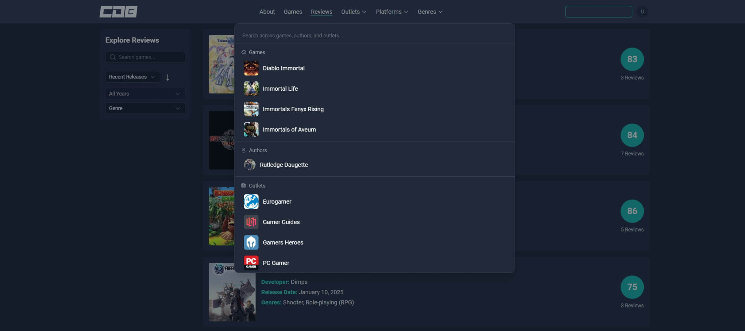Select the PC Gamer outlet result
The width and height of the screenshot is (745, 331).
coord(374,263)
